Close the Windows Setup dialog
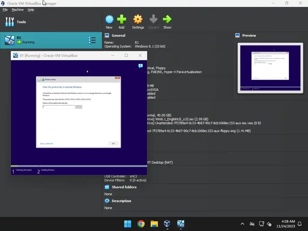 click(118, 78)
